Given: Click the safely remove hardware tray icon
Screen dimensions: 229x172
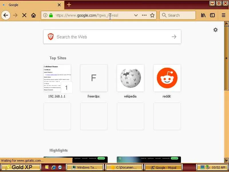Looking at the screenshot, I should [208, 167].
